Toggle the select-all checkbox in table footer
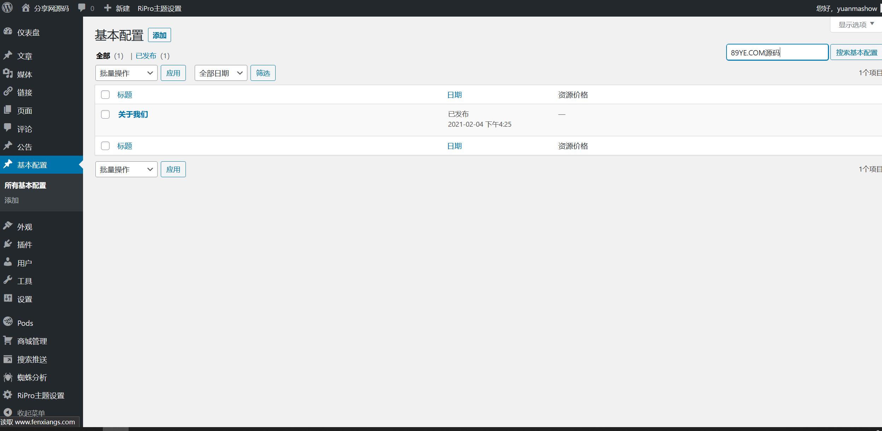882x431 pixels. [105, 146]
